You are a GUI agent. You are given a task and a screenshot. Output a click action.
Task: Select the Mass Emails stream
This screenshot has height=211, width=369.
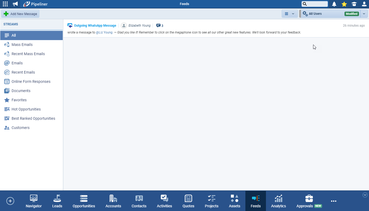[22, 45]
